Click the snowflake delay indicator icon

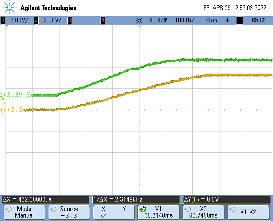[139, 20]
